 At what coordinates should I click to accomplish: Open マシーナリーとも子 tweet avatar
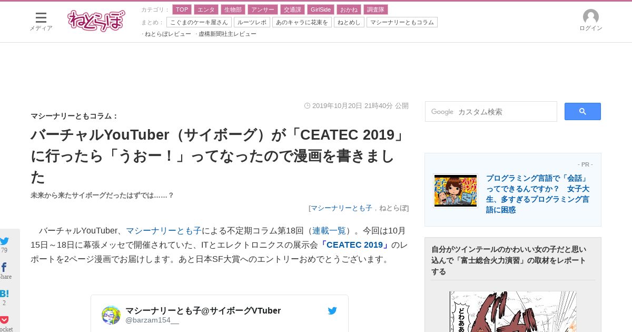111,315
